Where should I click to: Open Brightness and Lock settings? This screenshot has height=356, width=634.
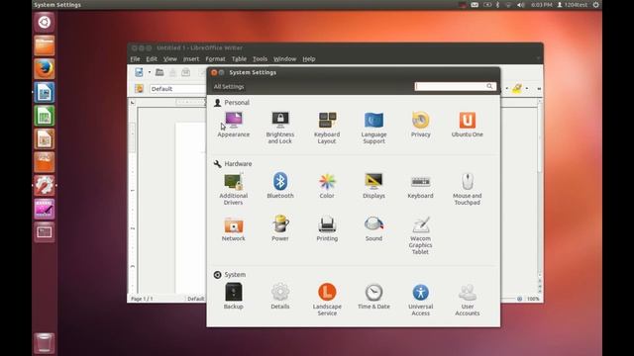[x=279, y=128]
